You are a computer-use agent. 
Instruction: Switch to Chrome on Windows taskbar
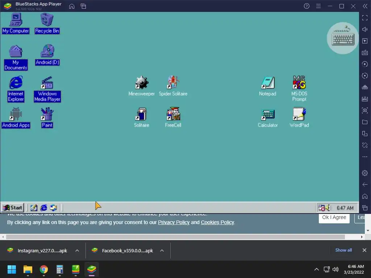[x=43, y=269]
